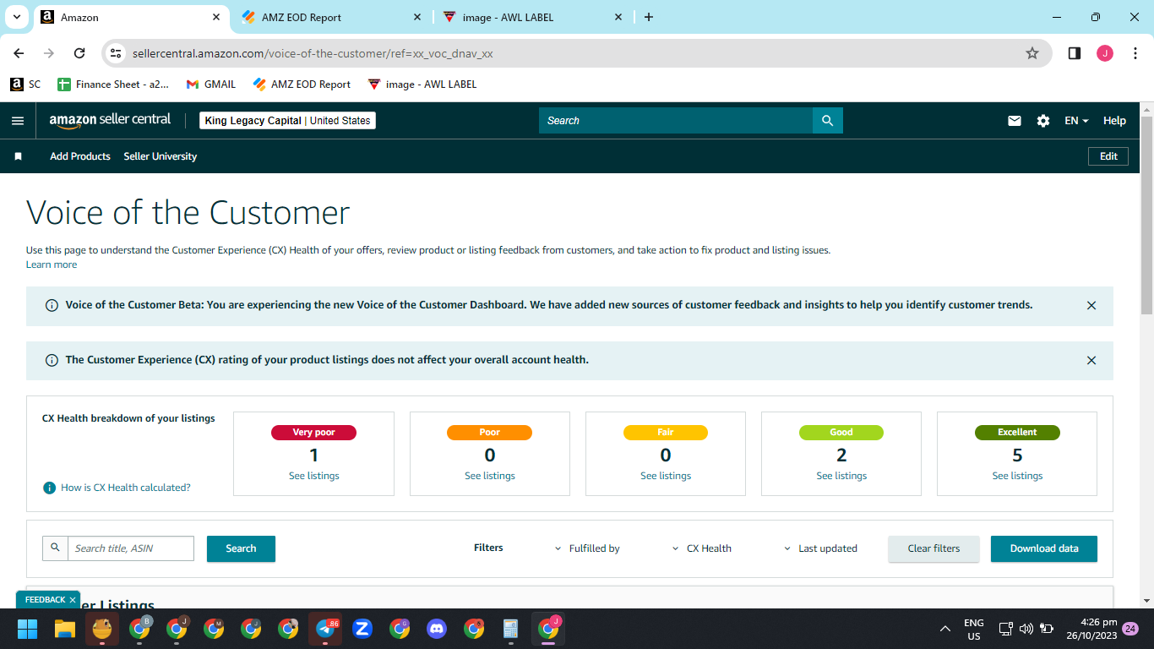
Task: Switch to the image - AWL LABEL tab
Action: 532,17
